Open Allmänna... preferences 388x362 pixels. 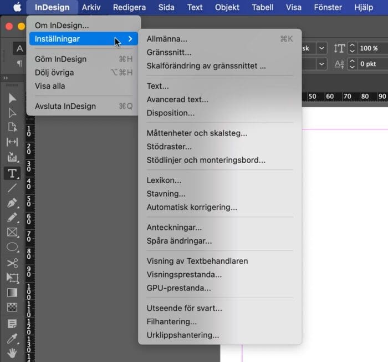tap(219, 39)
